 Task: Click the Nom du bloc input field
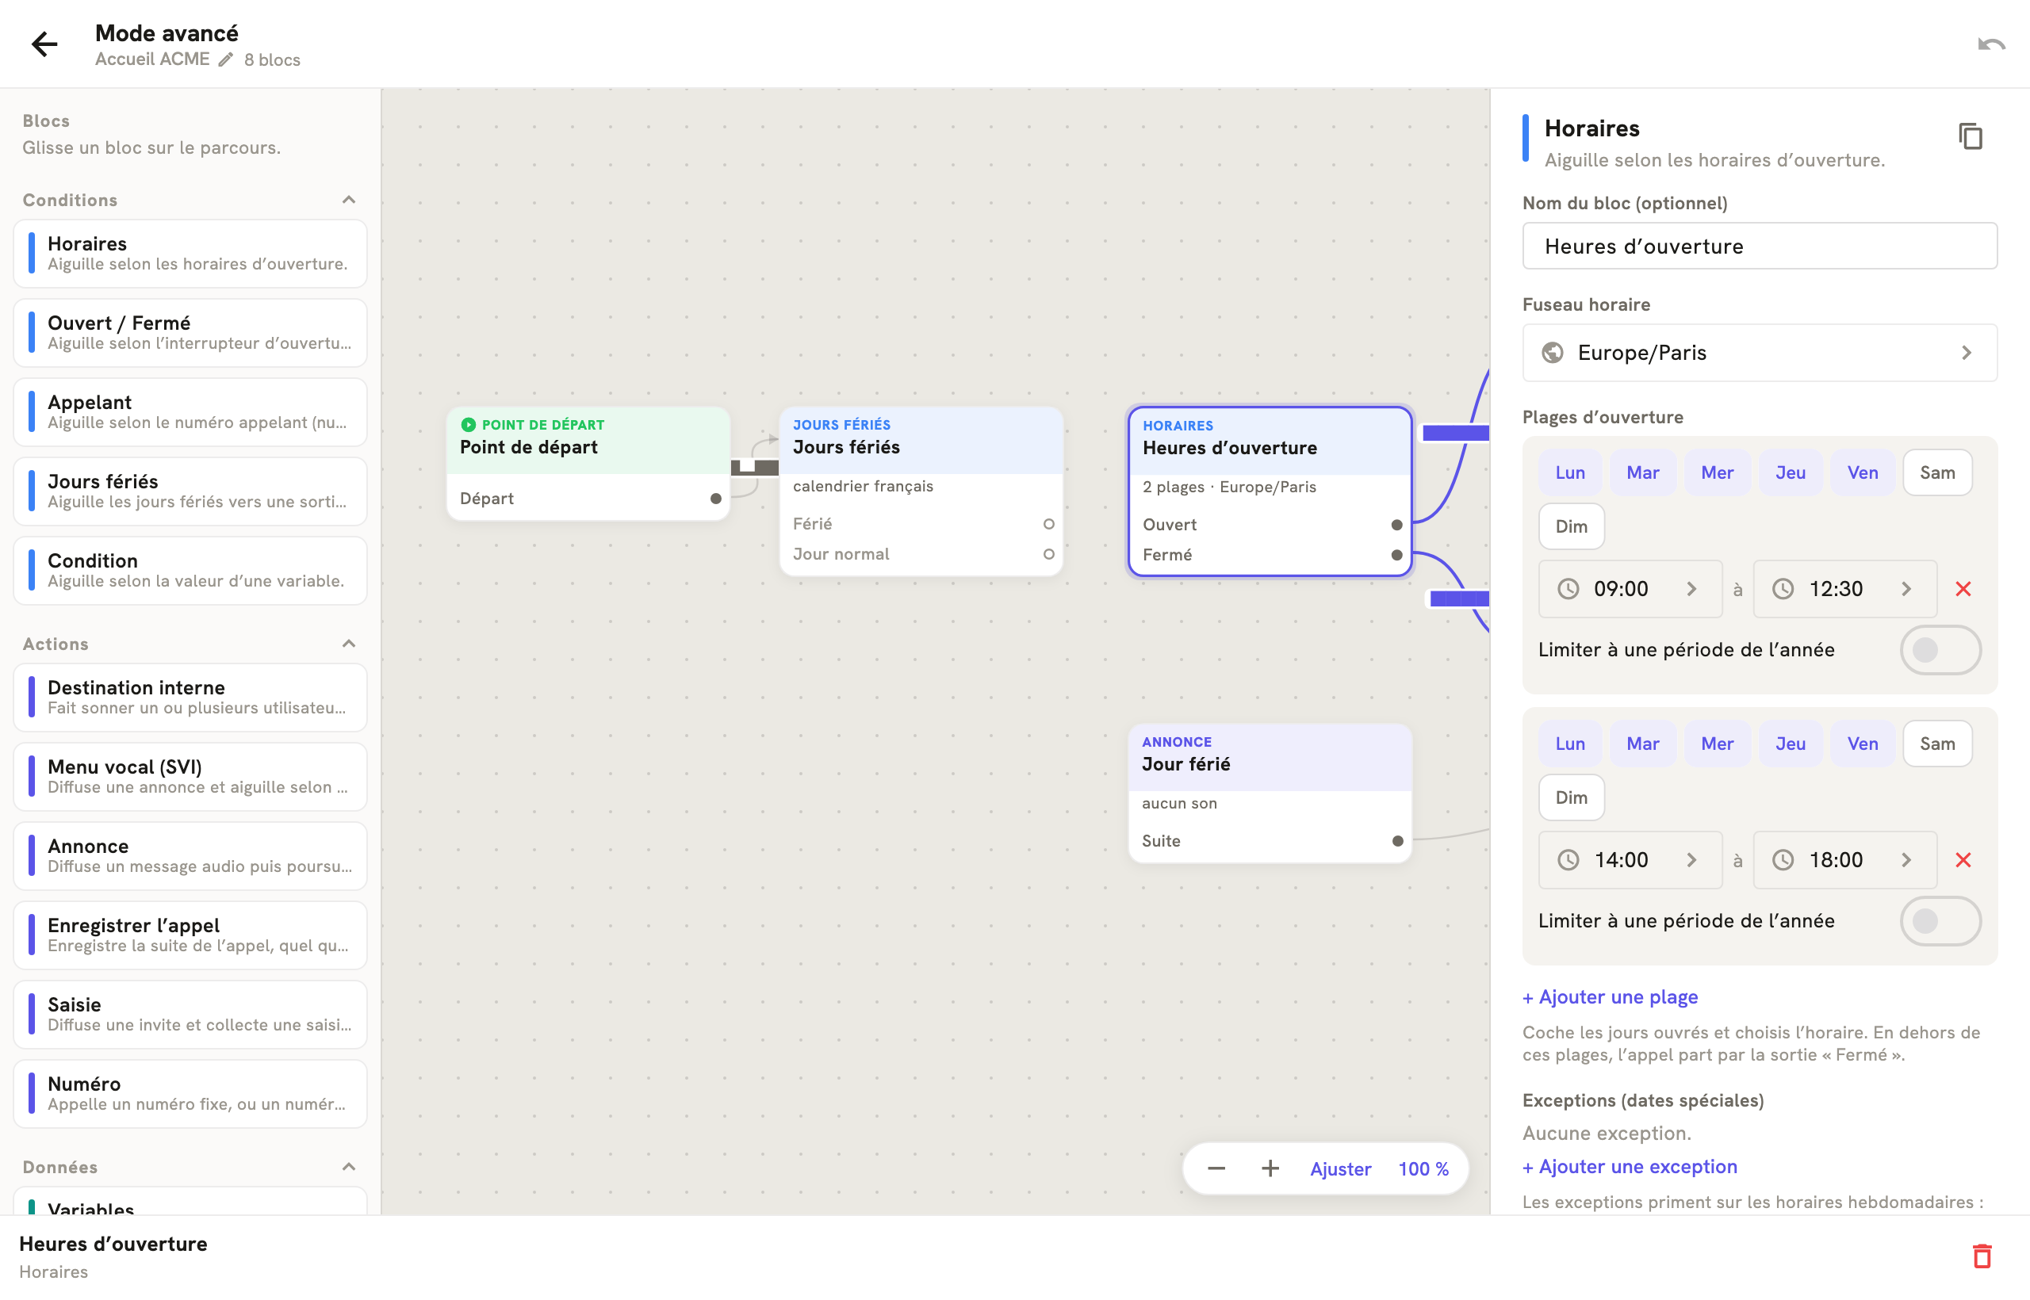click(1759, 247)
